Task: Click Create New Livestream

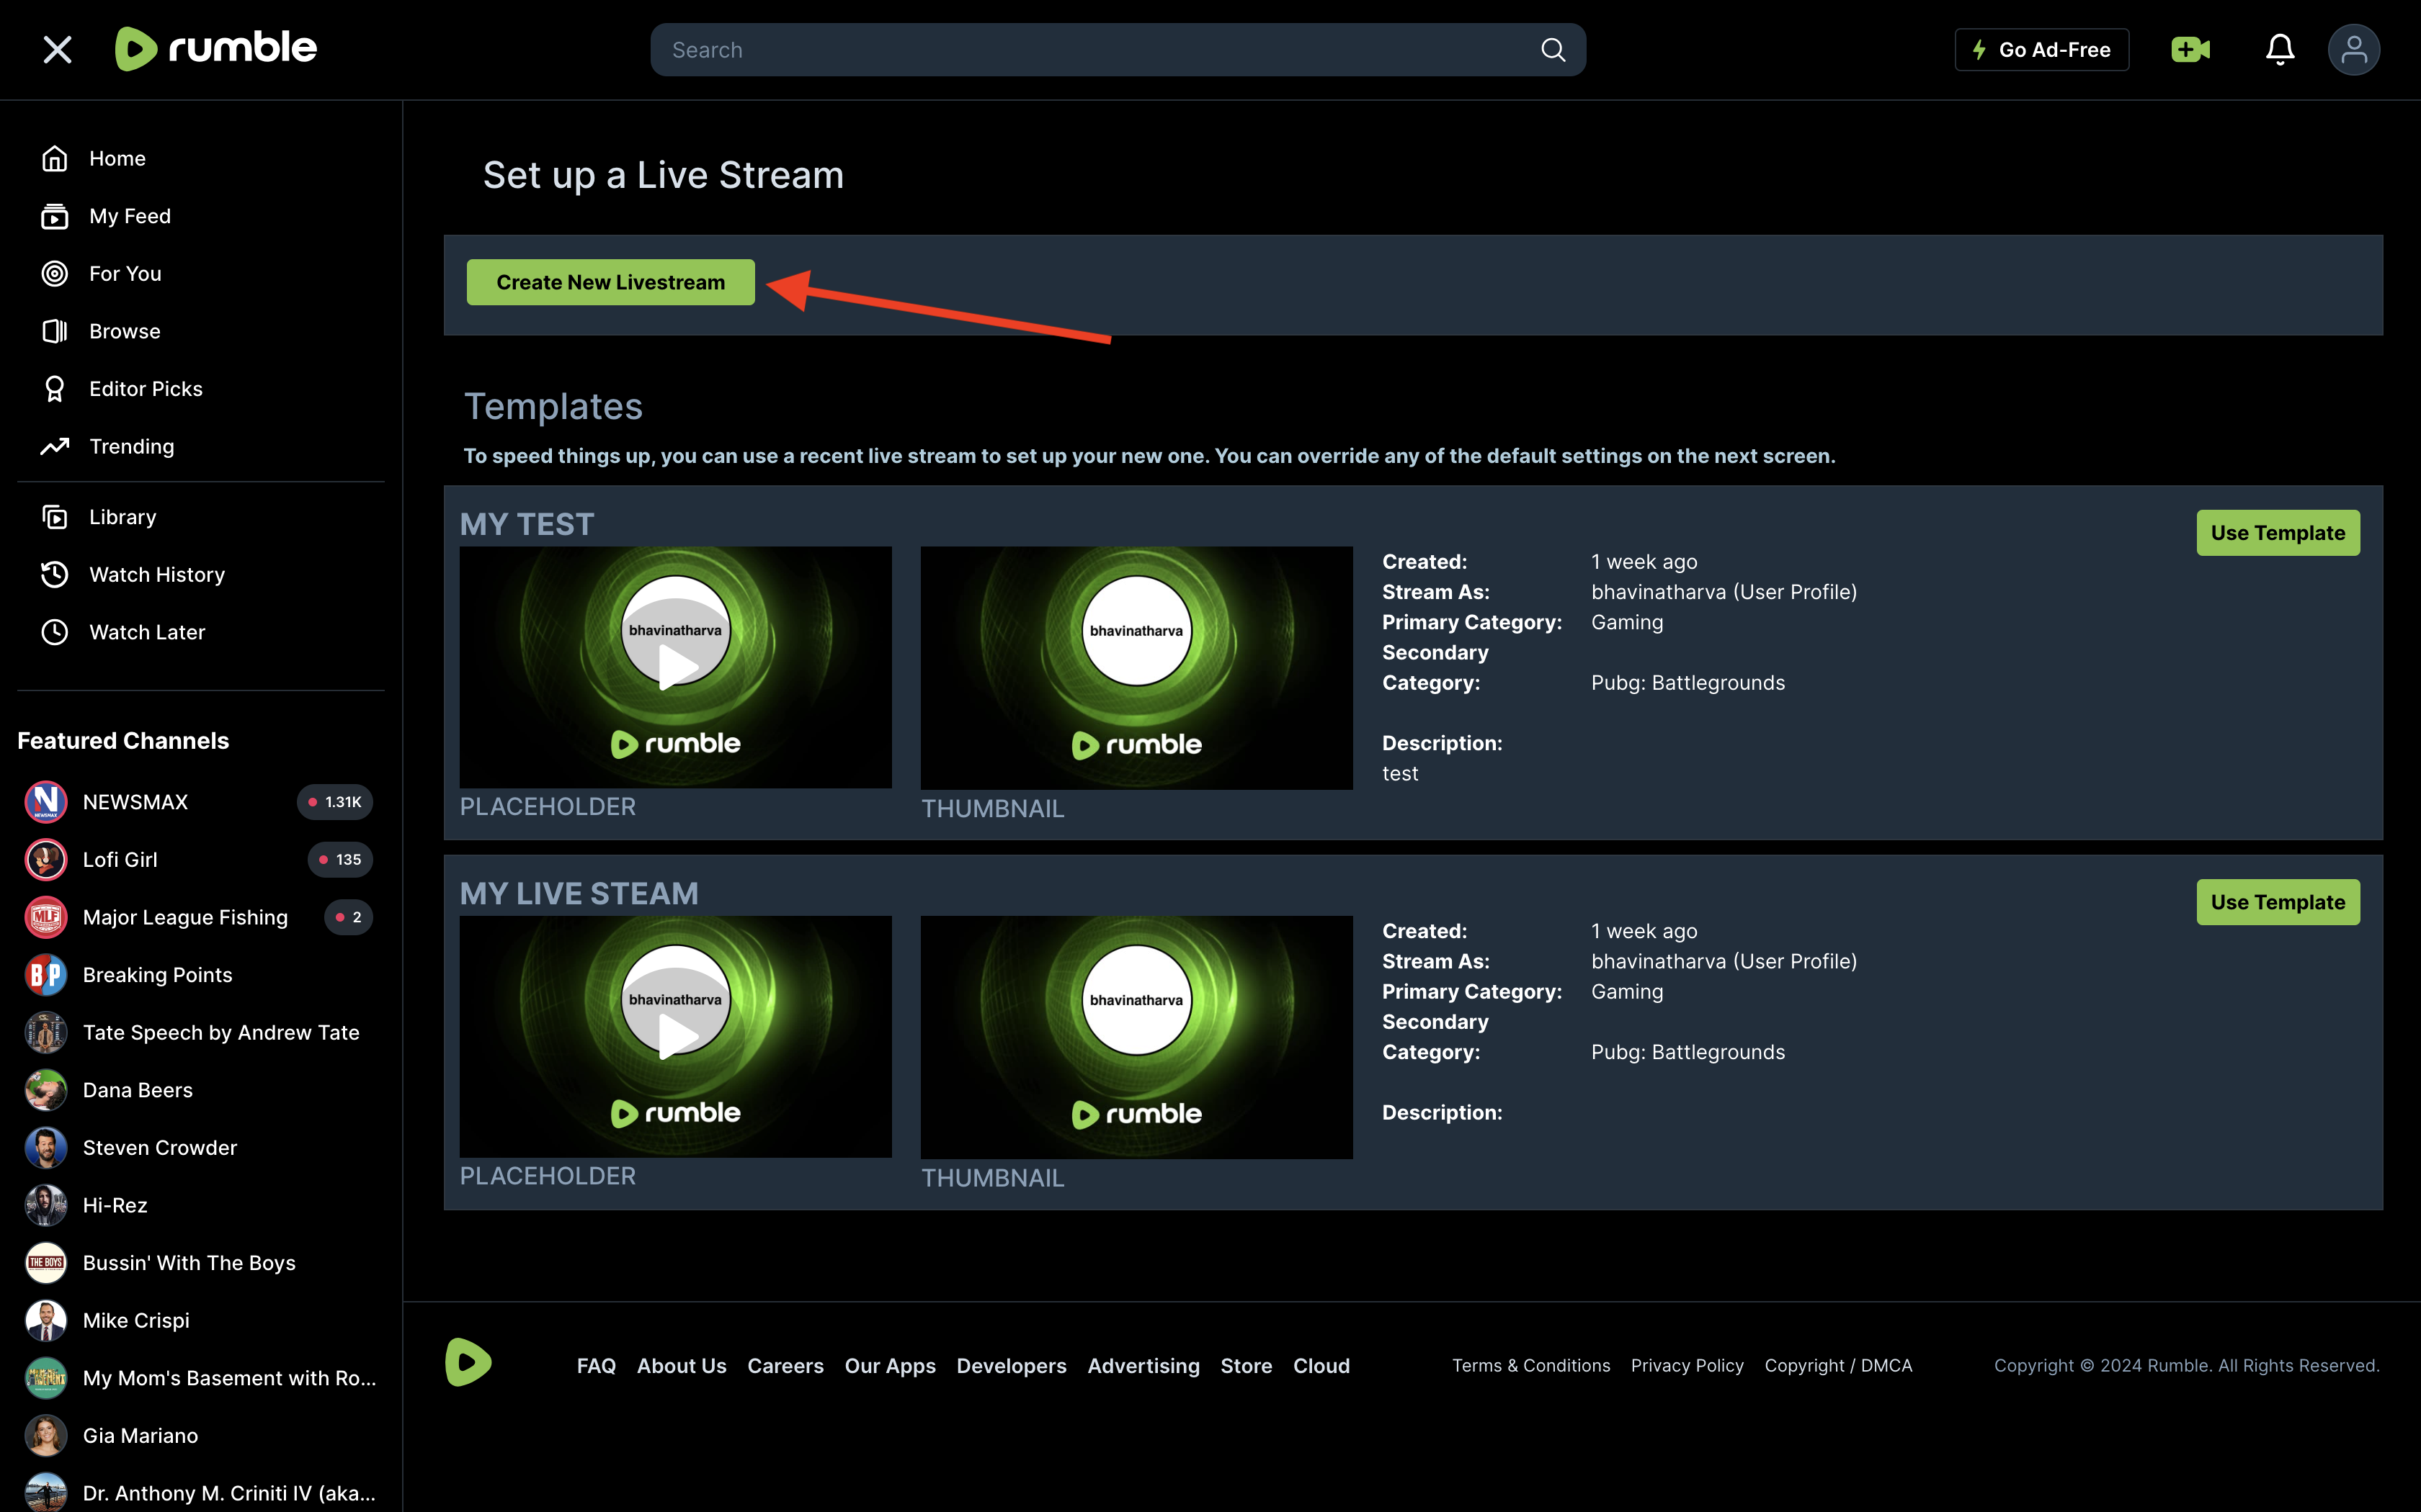Action: pos(610,281)
